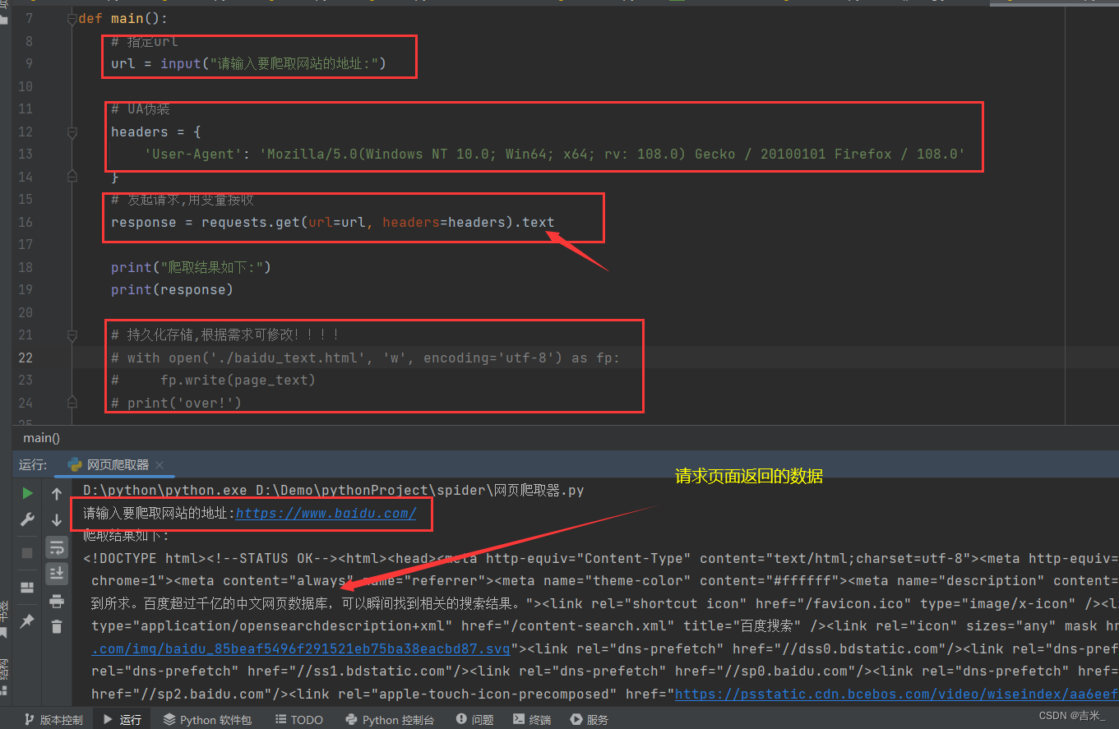Click the green Rerun button in Run panel
Screen dimensions: 1119x729
[27, 493]
